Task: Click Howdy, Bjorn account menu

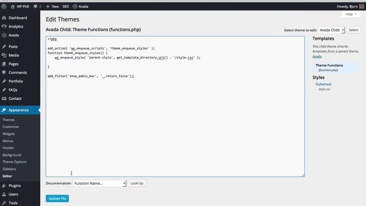Action: coord(350,6)
